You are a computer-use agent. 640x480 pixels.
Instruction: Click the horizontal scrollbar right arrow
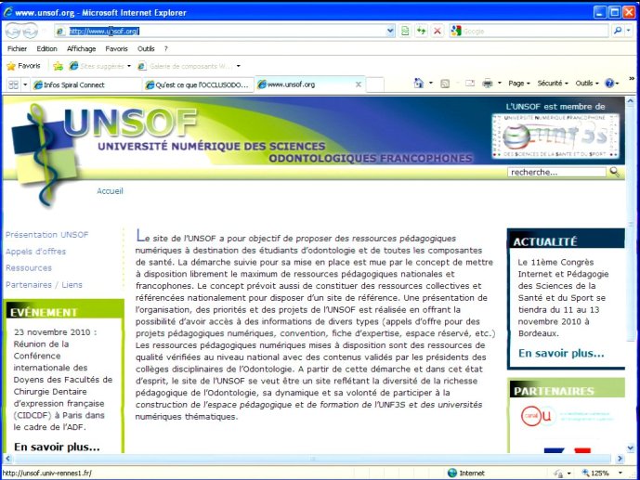pos(620,459)
